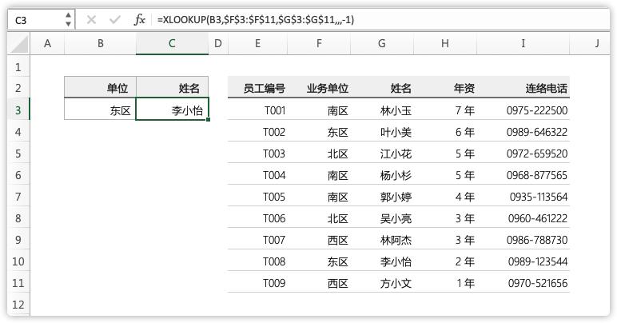The image size is (617, 323).
Task: Click 西区 cell in row 9
Action: coord(319,240)
